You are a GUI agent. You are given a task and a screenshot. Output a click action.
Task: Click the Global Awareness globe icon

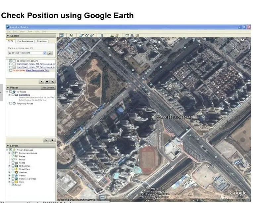[x=16, y=179]
